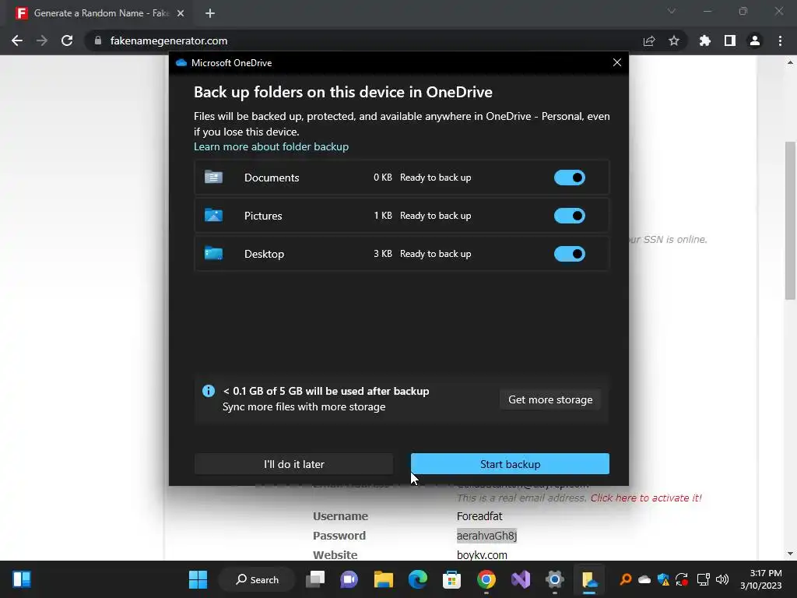The image size is (797, 598).
Task: Open Task View on the taskbar
Action: coord(315,579)
